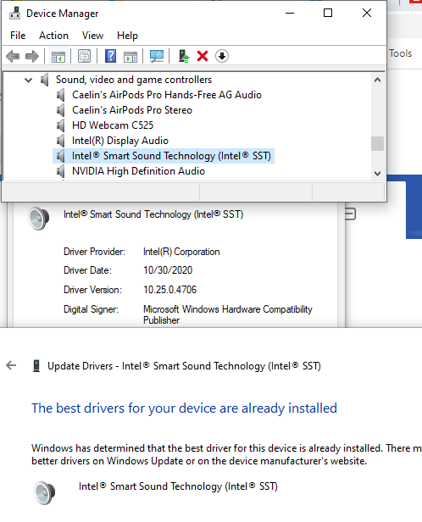This screenshot has height=522, width=422.
Task: Select Intel(R) Display Audio device
Action: pyautogui.click(x=120, y=141)
